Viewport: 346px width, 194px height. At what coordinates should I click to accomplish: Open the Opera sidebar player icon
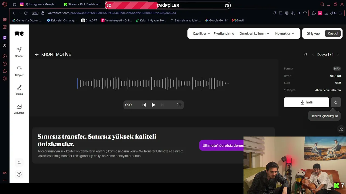click(5, 56)
